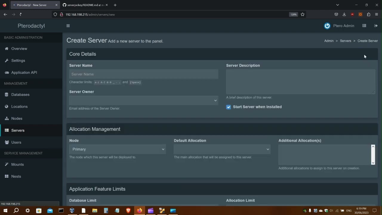Open Brave browser from taskbar

point(128,211)
